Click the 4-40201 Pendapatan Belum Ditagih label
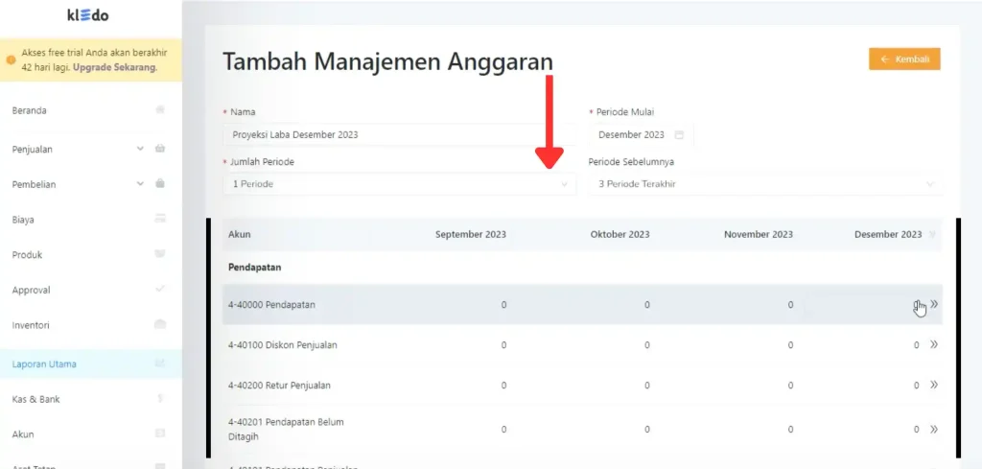The image size is (982, 469). pyautogui.click(x=286, y=429)
